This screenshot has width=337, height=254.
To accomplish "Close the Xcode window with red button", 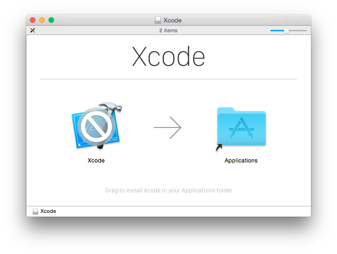I will [x=33, y=20].
